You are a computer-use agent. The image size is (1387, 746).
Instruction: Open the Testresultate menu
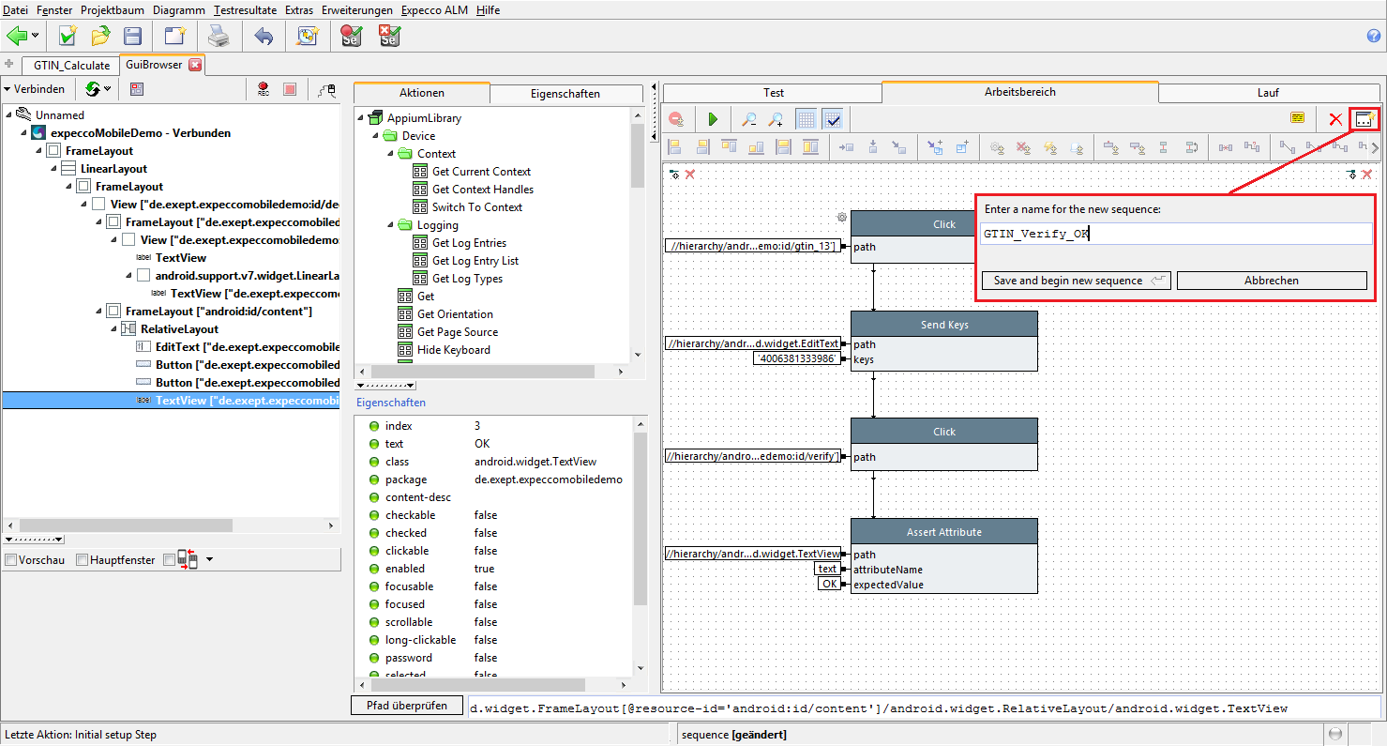pos(246,10)
